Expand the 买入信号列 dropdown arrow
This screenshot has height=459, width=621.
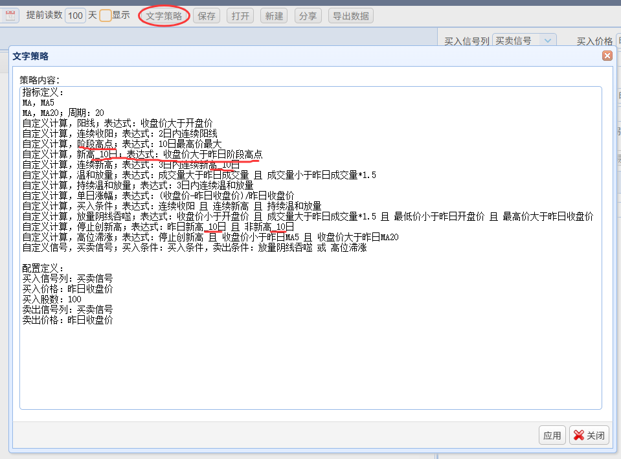coord(548,40)
